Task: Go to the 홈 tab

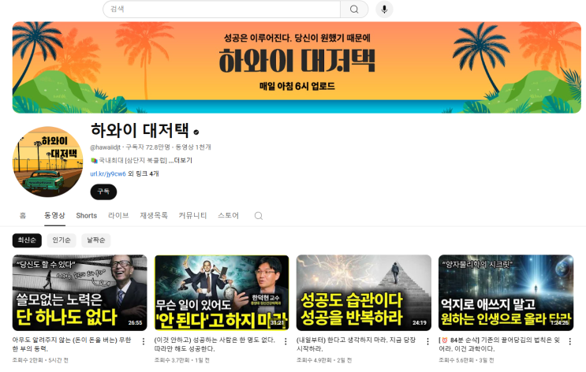Action: coord(23,215)
